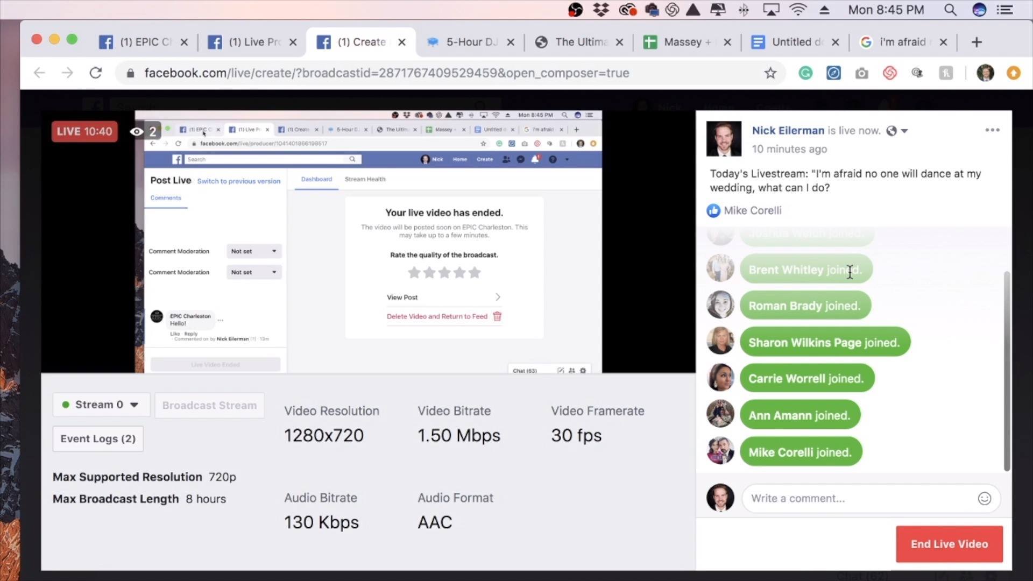Open a new browser tab
The height and width of the screenshot is (581, 1033).
tap(977, 42)
